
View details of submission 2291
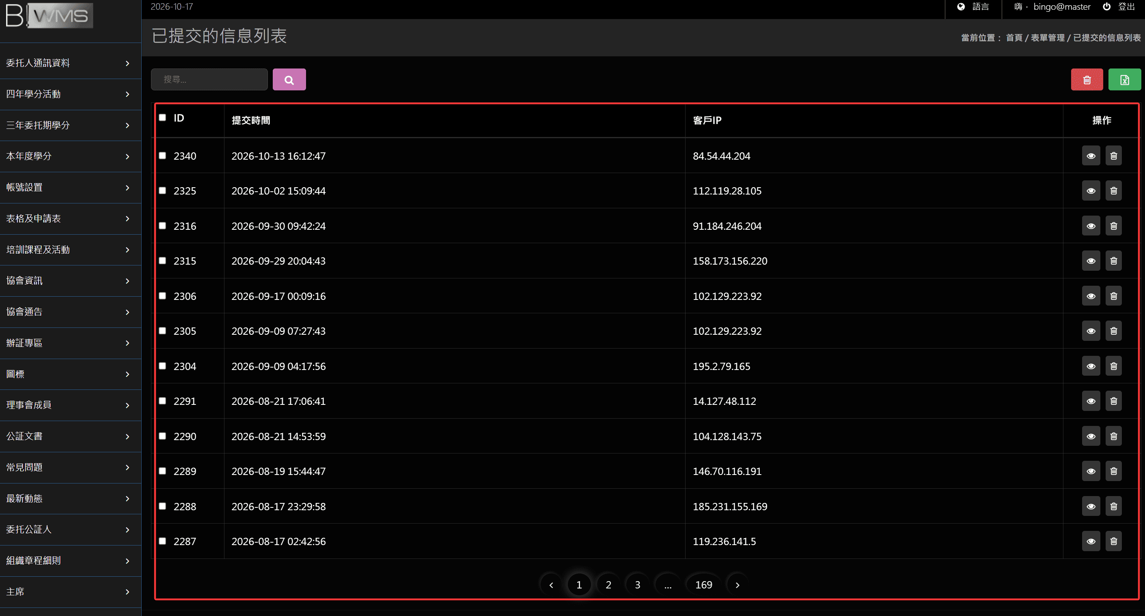pos(1091,401)
